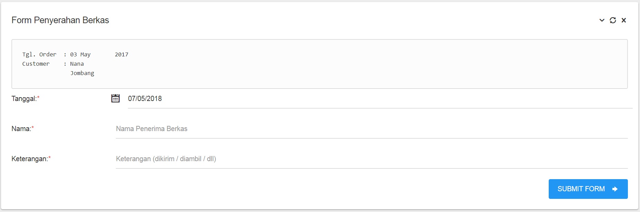Select the customer name Nana
The image size is (640, 212).
click(77, 64)
